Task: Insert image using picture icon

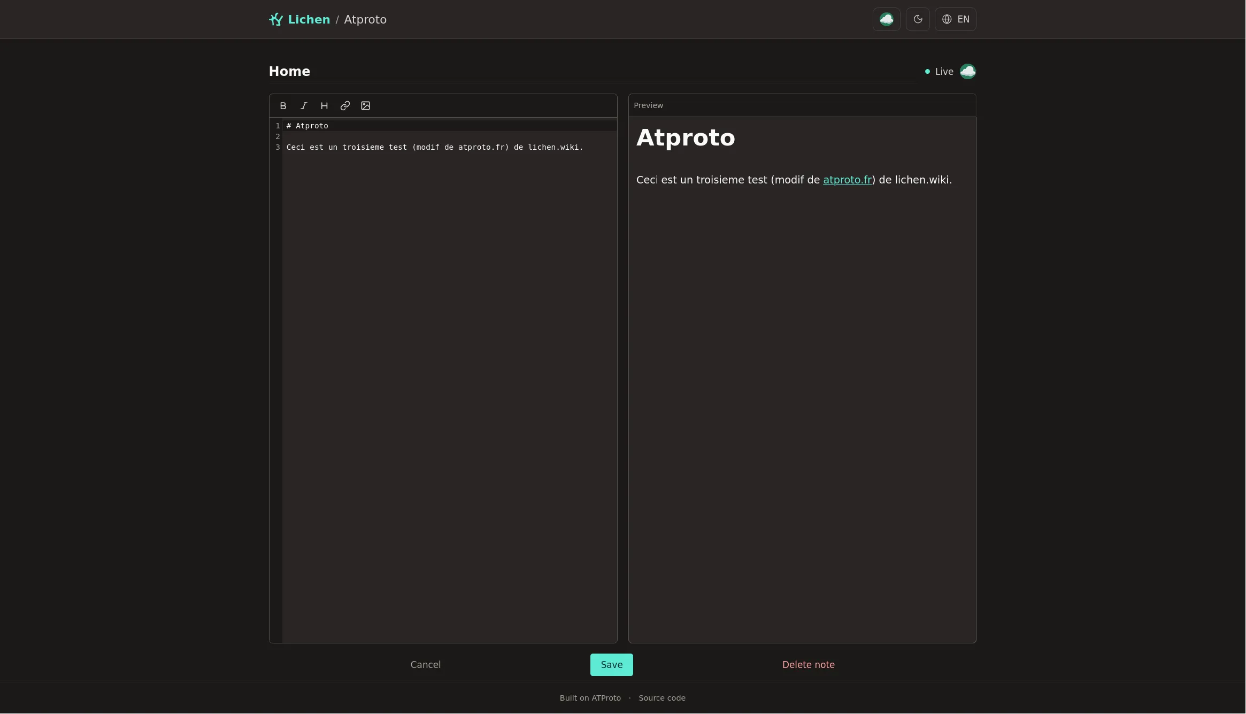Action: [x=366, y=106]
